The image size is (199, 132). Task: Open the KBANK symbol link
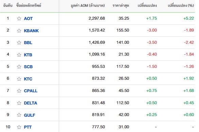pos(31,31)
